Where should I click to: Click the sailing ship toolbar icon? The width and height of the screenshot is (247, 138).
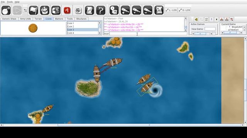45,10
